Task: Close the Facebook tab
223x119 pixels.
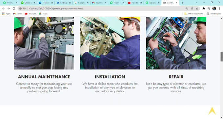Action: 52,3
